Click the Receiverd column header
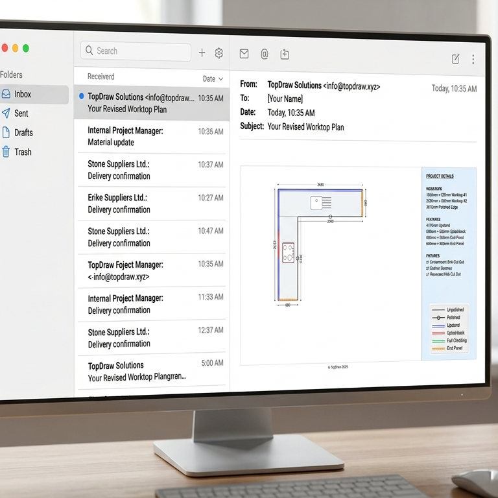Viewport: 498px width, 498px height. coord(101,77)
